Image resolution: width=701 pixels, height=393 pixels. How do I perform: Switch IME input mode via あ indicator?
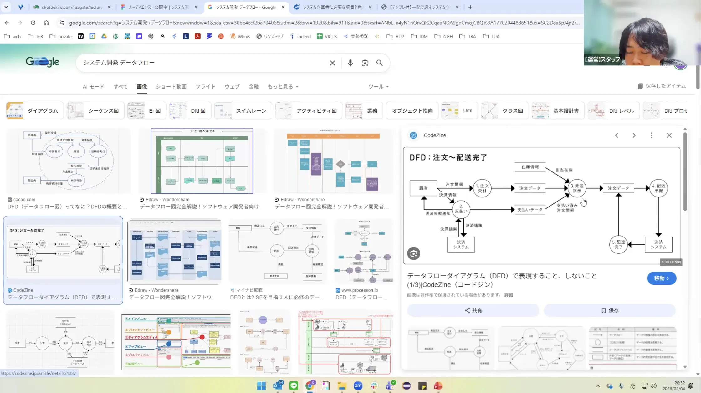(633, 386)
